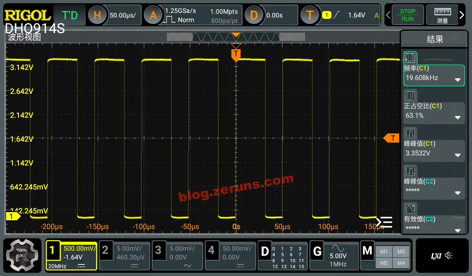Tap the 1.25GSa/s sample rate readout

(x=180, y=11)
